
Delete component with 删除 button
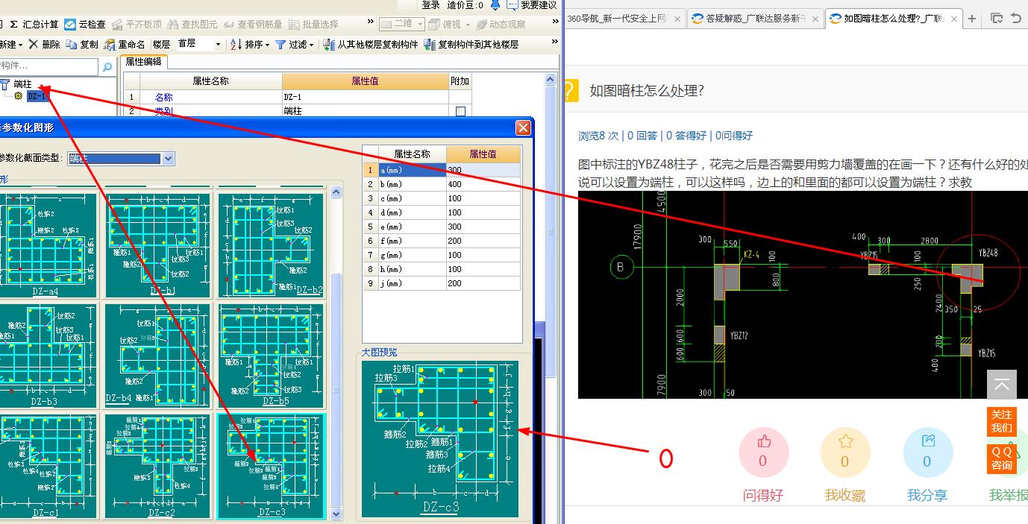(x=45, y=45)
